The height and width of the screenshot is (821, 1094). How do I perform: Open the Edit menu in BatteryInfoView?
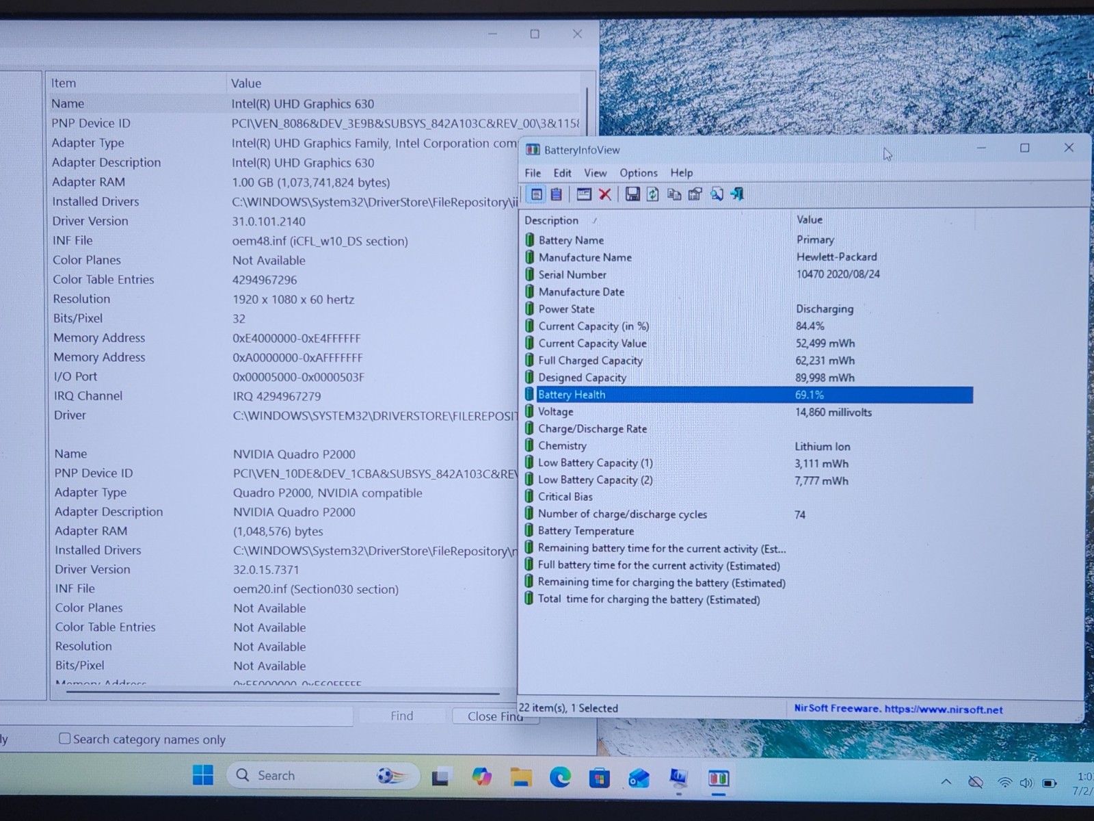(x=562, y=173)
